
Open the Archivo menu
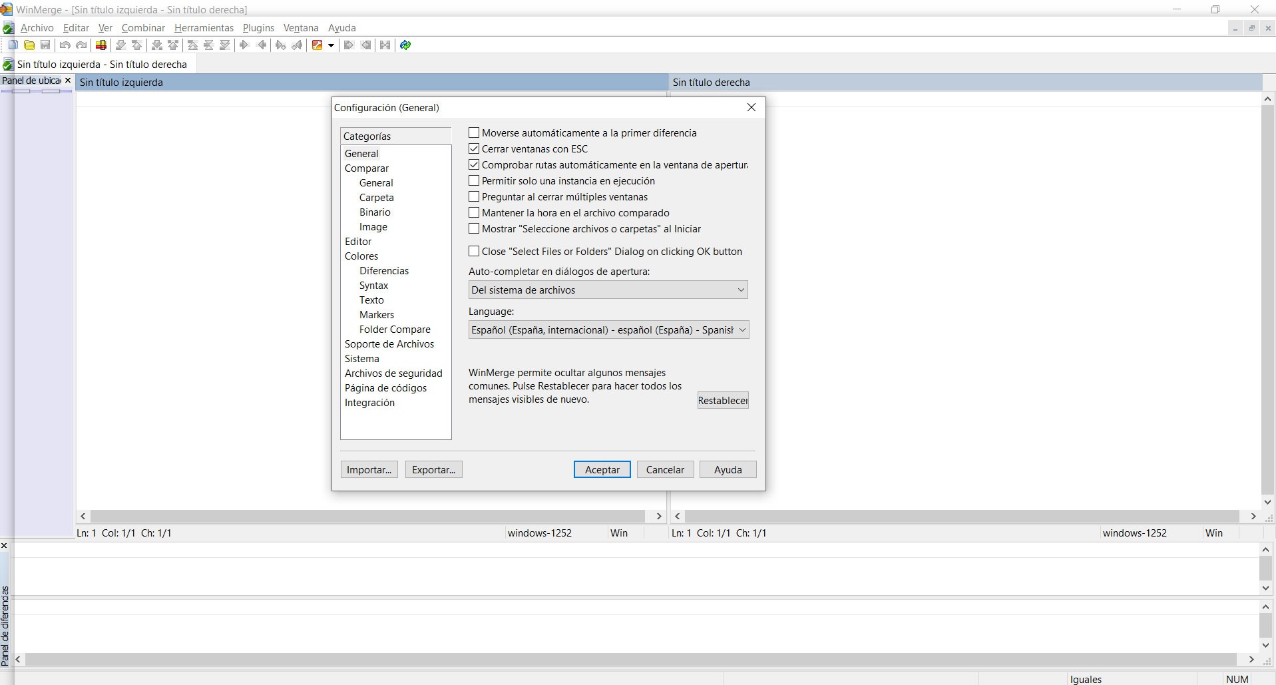point(37,28)
